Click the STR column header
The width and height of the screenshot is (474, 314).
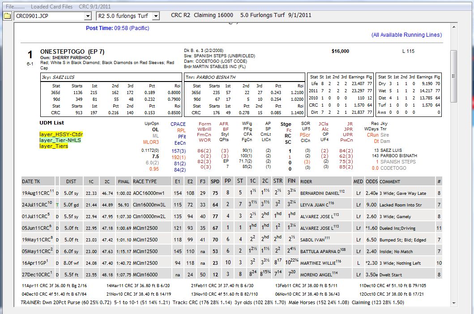pyautogui.click(x=278, y=181)
